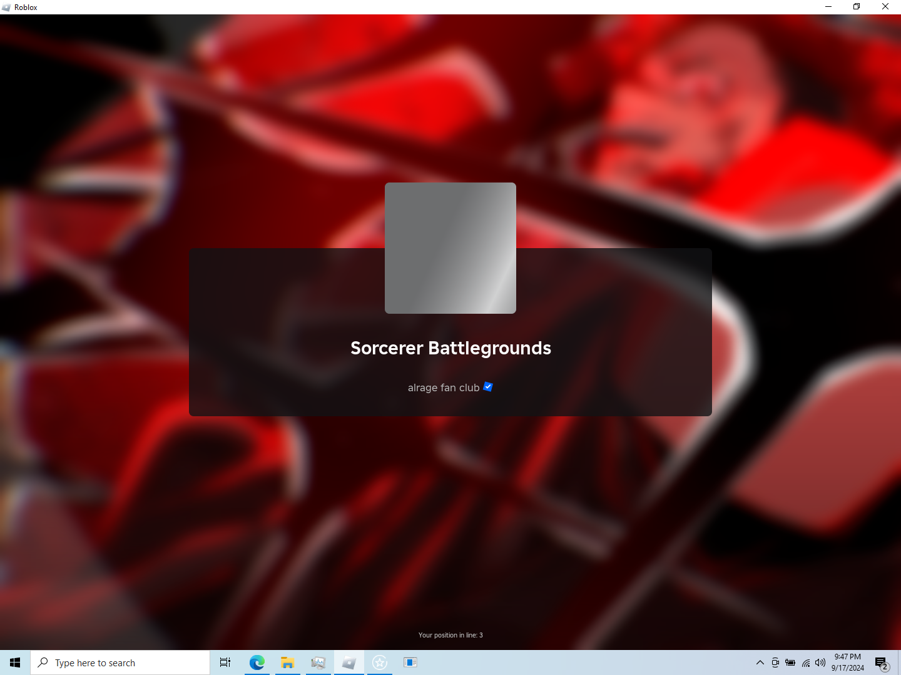The width and height of the screenshot is (901, 675).
Task: Open the Windows Start menu
Action: [15, 662]
